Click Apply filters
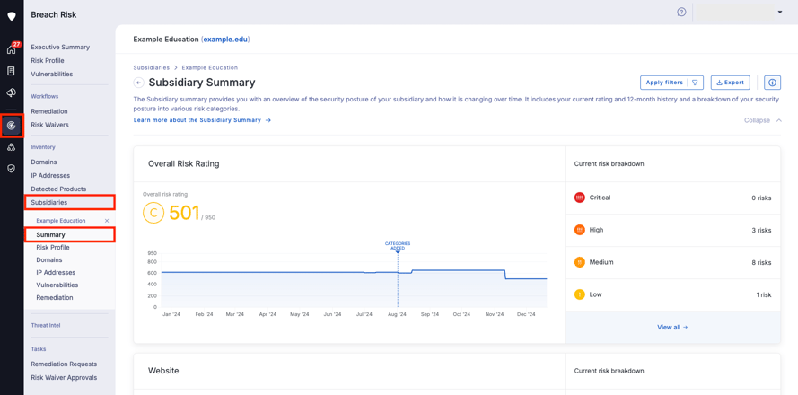Image resolution: width=798 pixels, height=395 pixels. click(664, 83)
